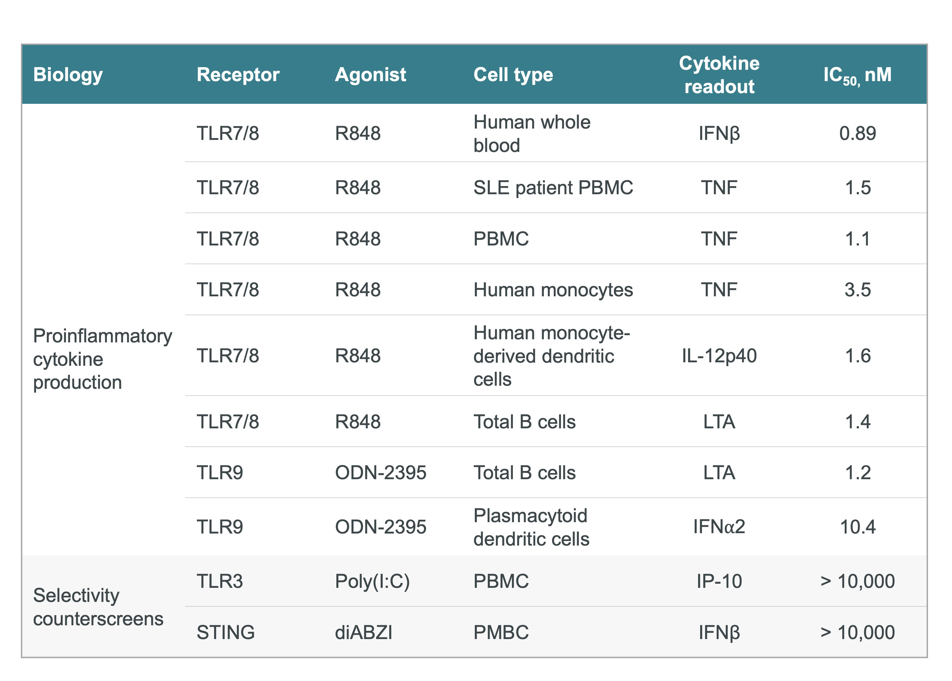952x681 pixels.
Task: Select the TLR3 receptor cell
Action: point(220,581)
